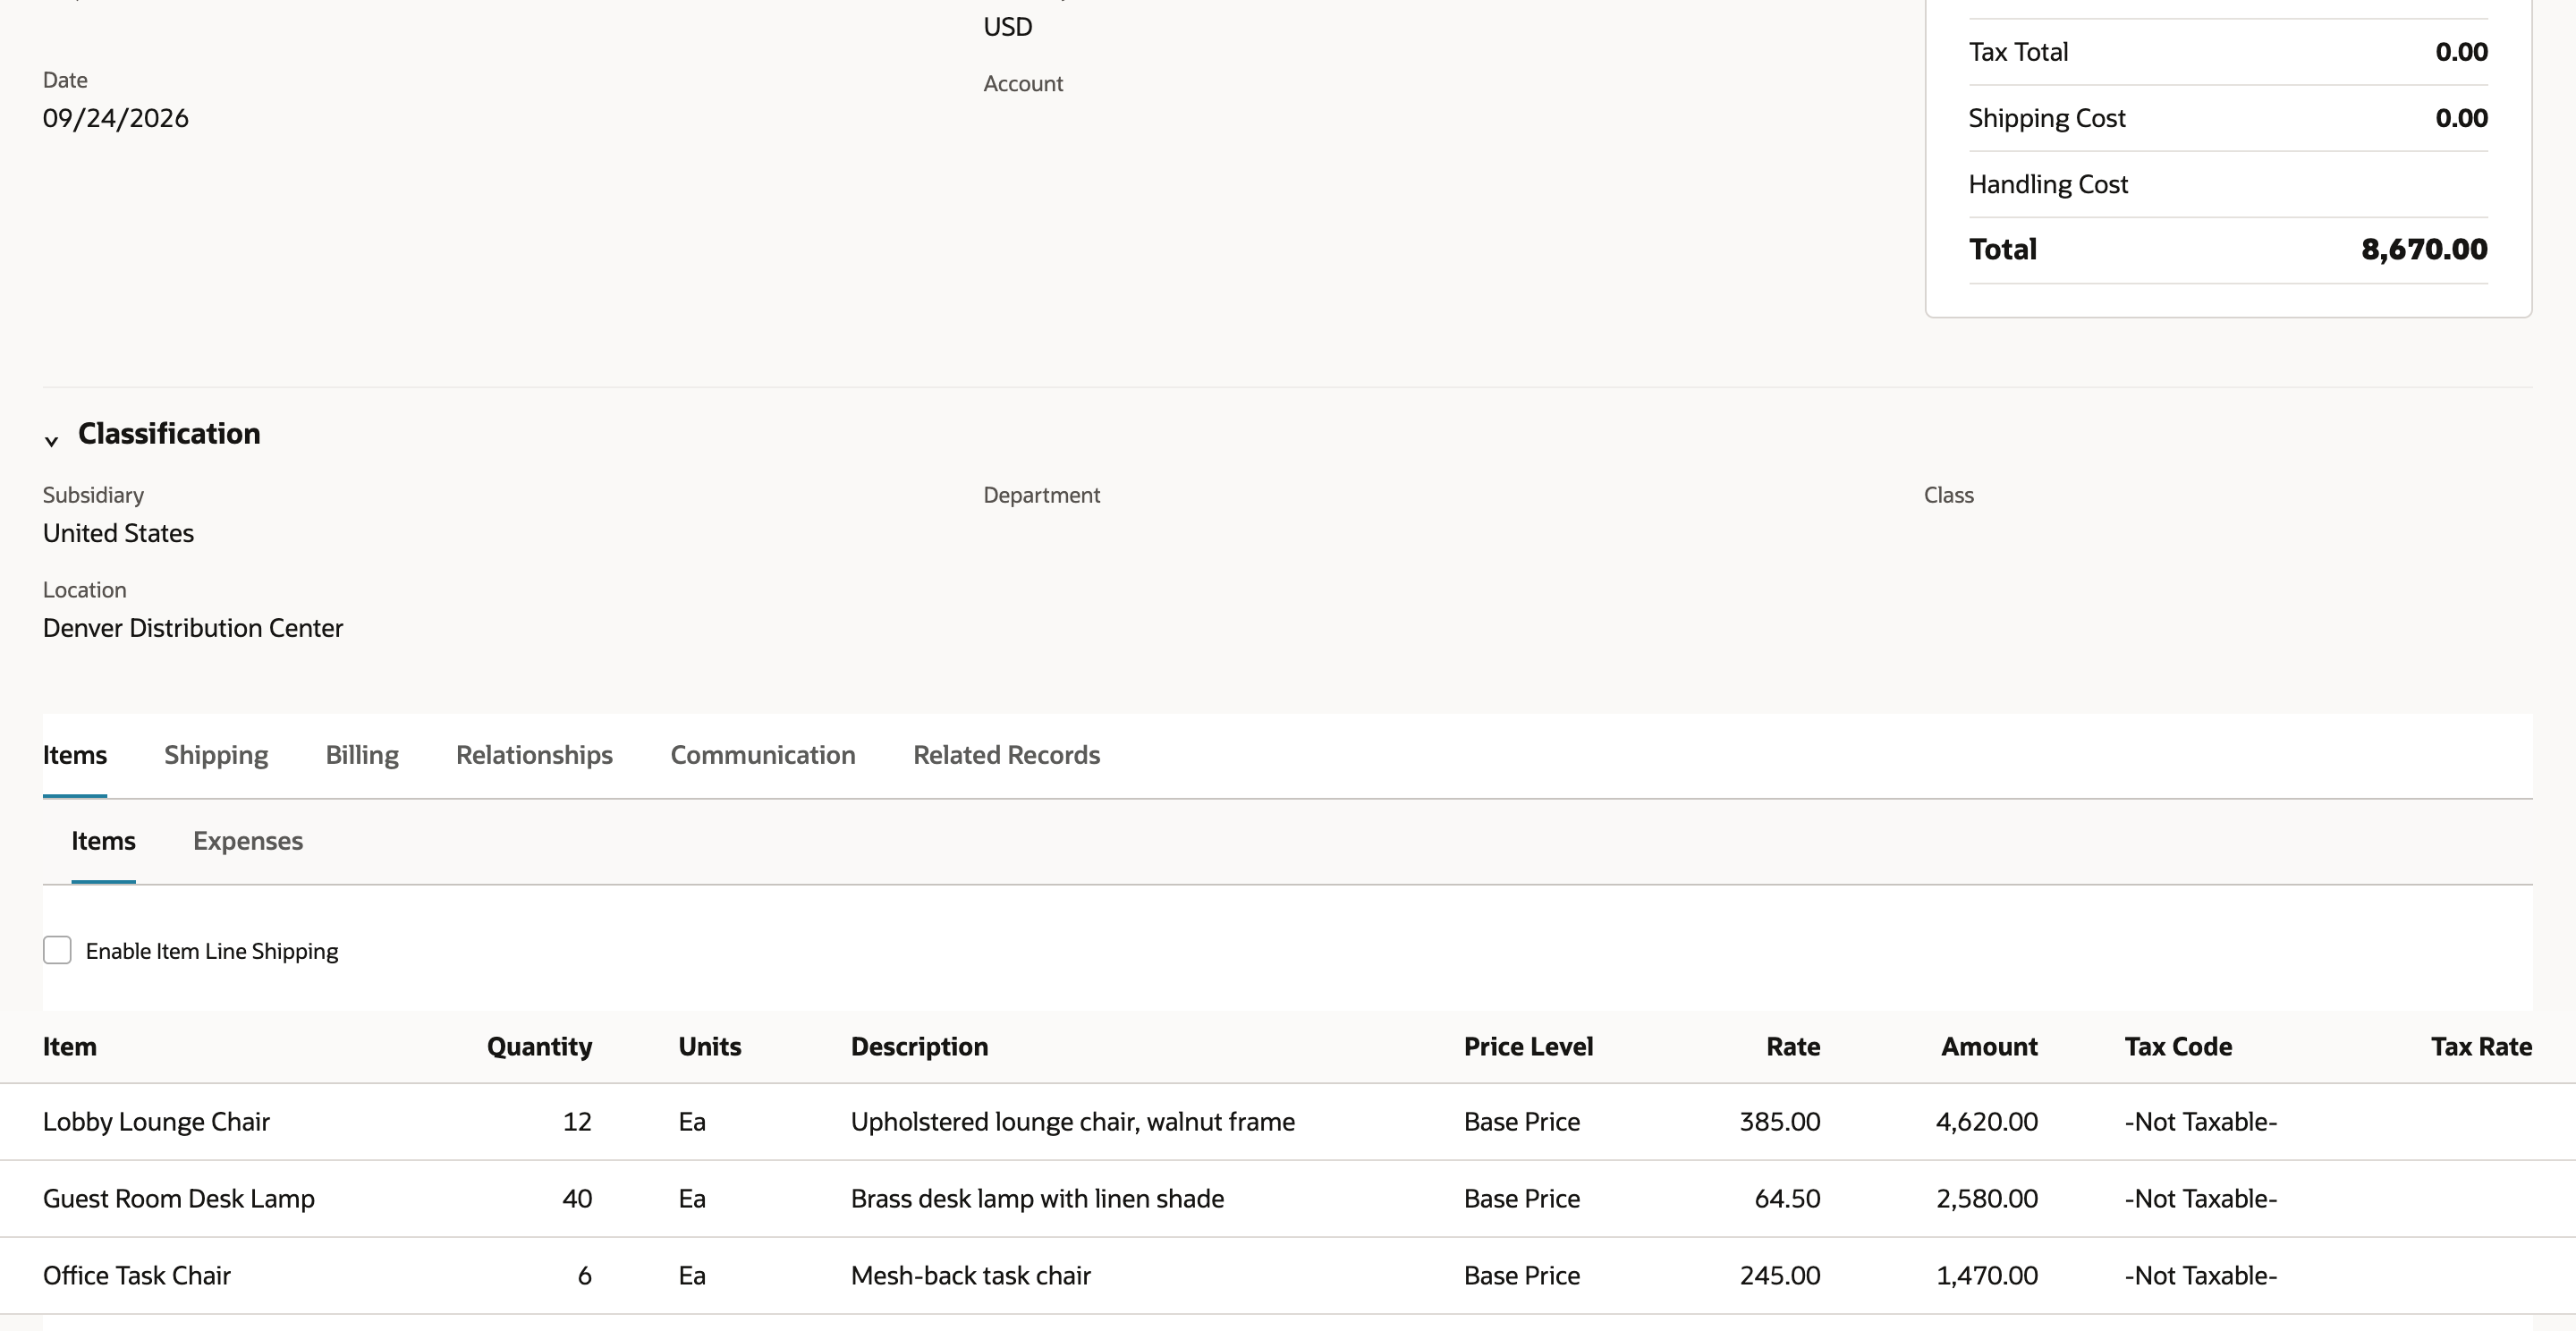Click the USD currency value

(x=1008, y=27)
